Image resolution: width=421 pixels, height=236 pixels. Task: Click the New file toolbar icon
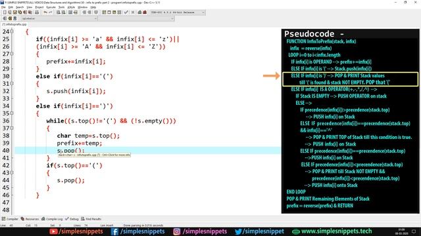[x=5, y=12]
